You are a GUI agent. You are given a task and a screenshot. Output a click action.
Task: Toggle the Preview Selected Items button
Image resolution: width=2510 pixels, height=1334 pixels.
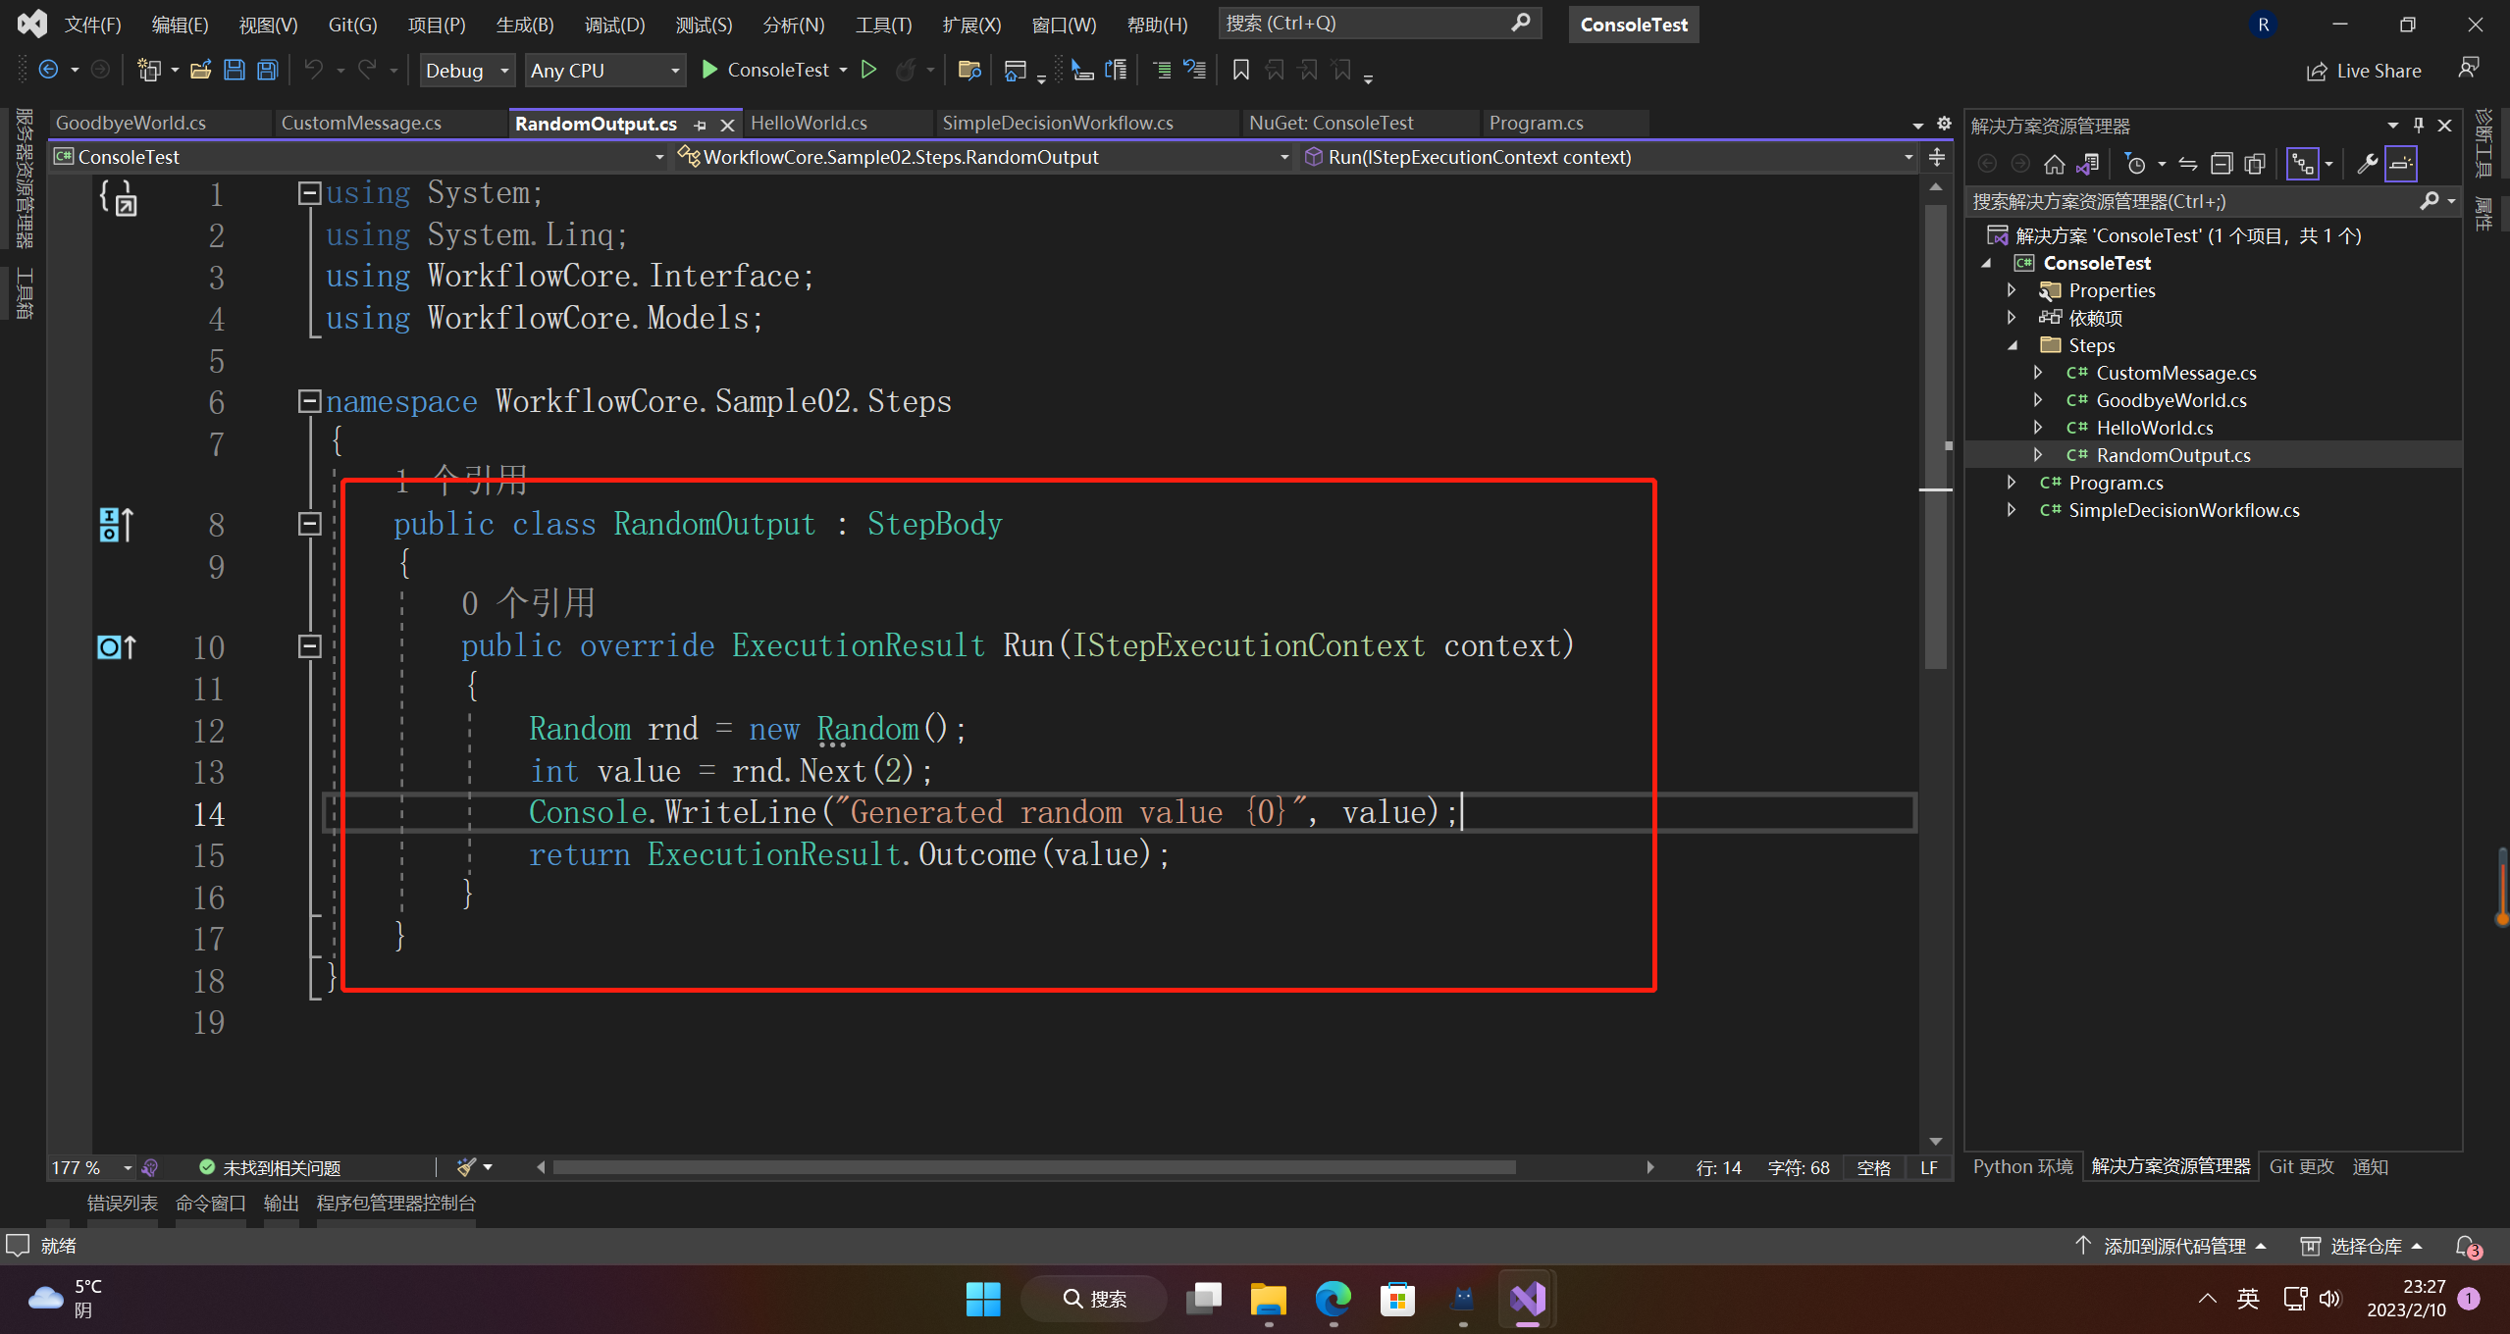[x=2400, y=164]
